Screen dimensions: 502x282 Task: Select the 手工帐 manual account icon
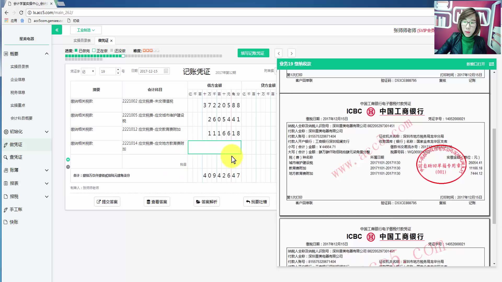coord(6,209)
